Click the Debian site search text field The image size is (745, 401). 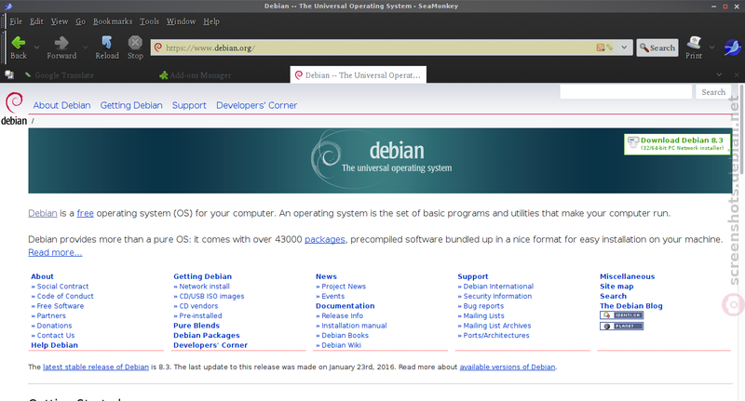click(x=626, y=92)
